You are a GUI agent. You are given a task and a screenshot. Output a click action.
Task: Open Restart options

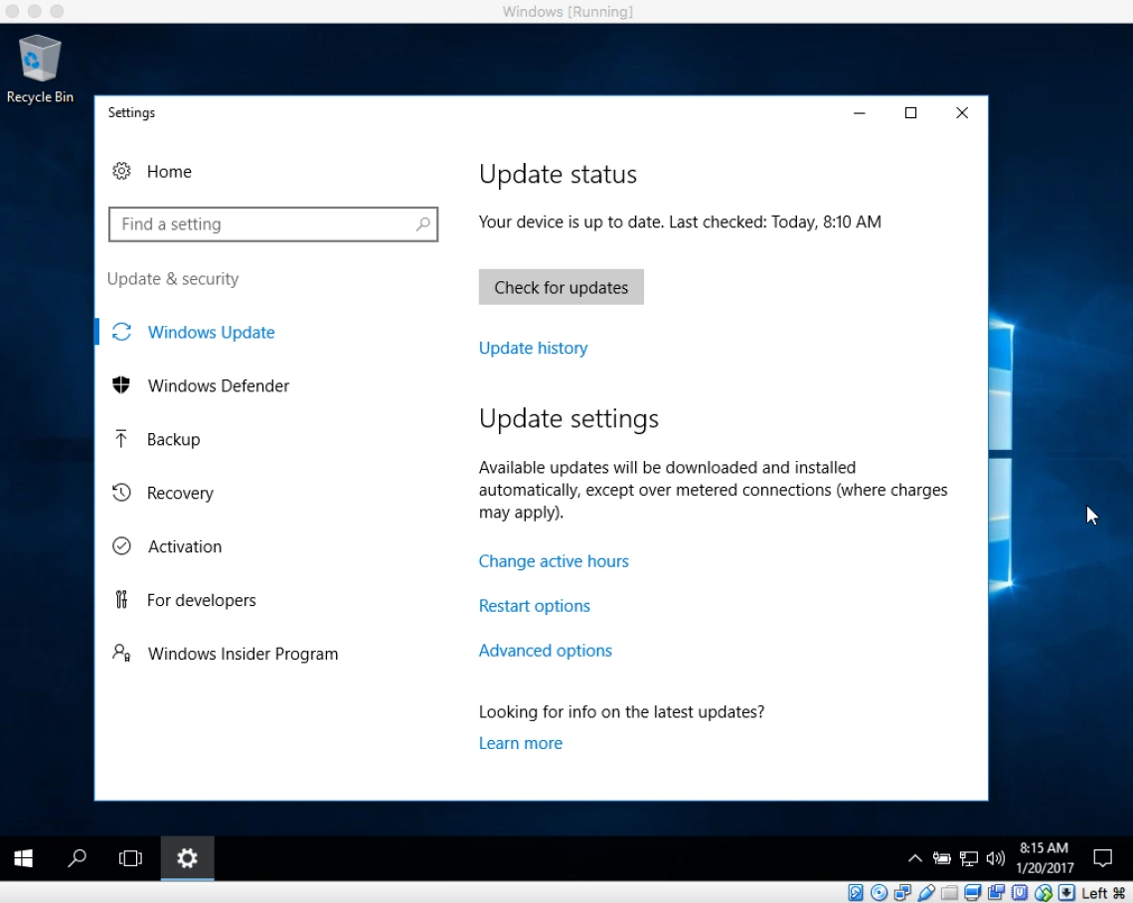[x=535, y=606]
